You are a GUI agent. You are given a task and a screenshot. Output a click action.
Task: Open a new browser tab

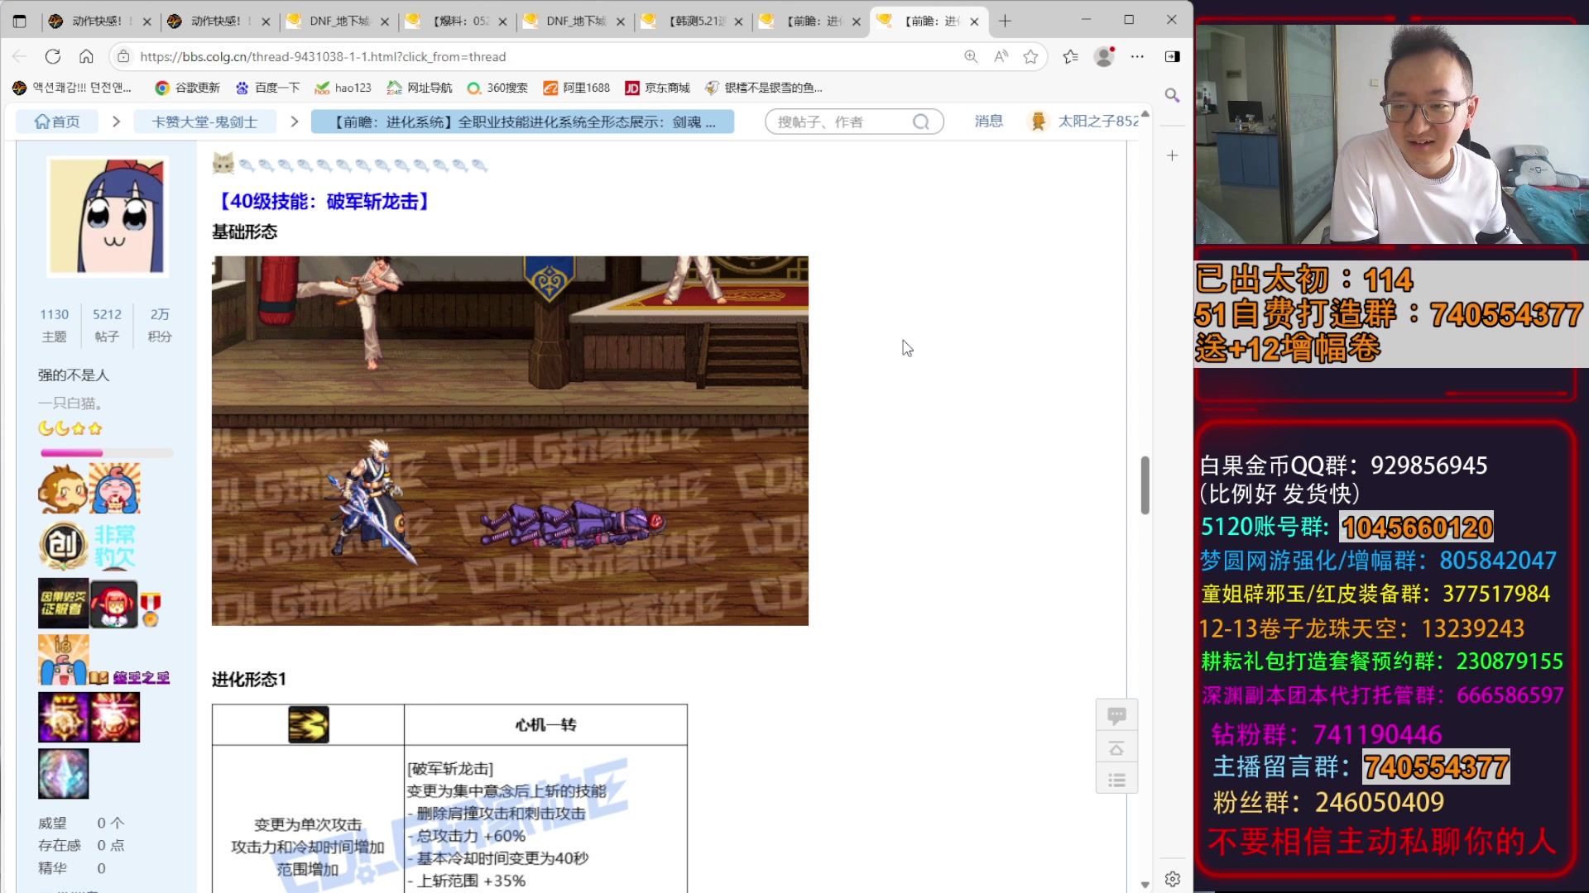1005,21
